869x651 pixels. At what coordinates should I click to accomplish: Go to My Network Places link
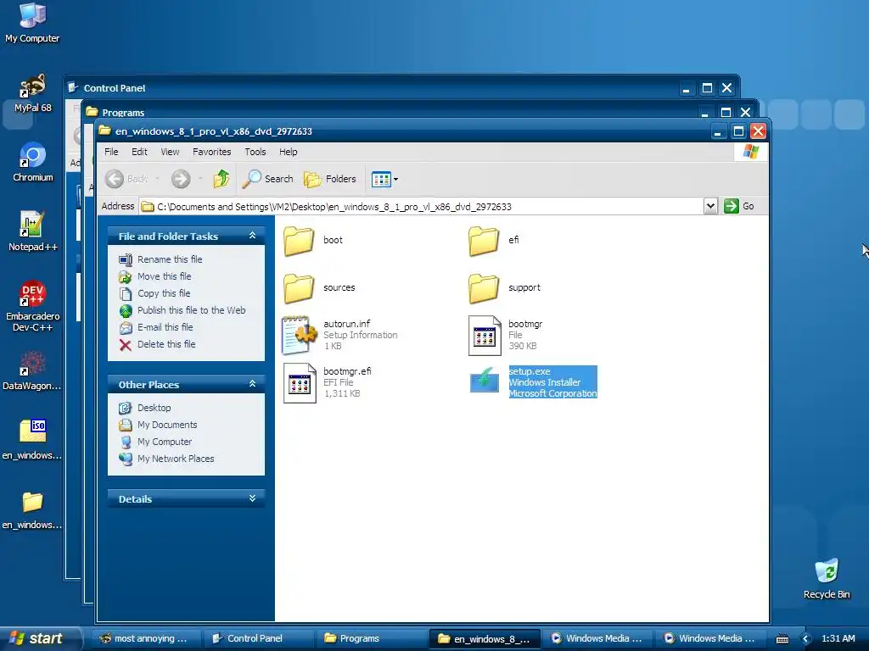pos(176,459)
